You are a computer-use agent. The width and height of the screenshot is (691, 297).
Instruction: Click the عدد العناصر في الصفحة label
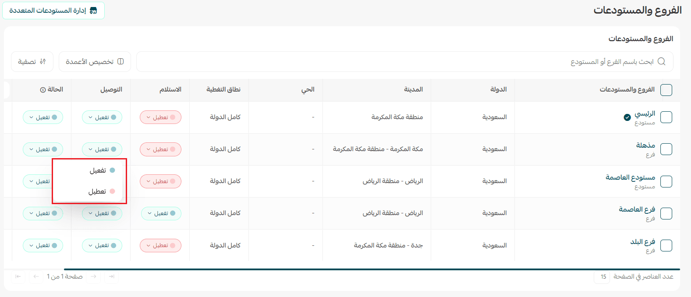pos(643,276)
